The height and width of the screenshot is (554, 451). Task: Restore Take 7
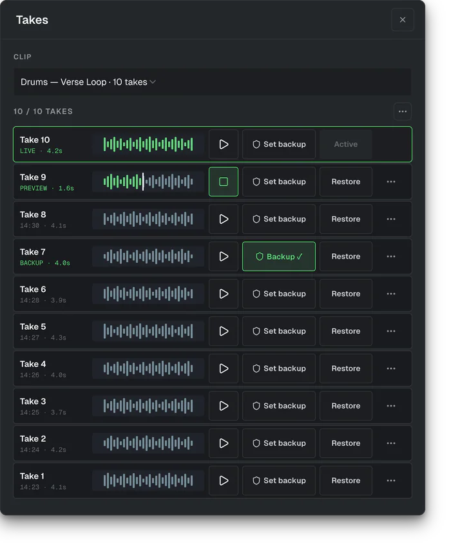point(346,256)
